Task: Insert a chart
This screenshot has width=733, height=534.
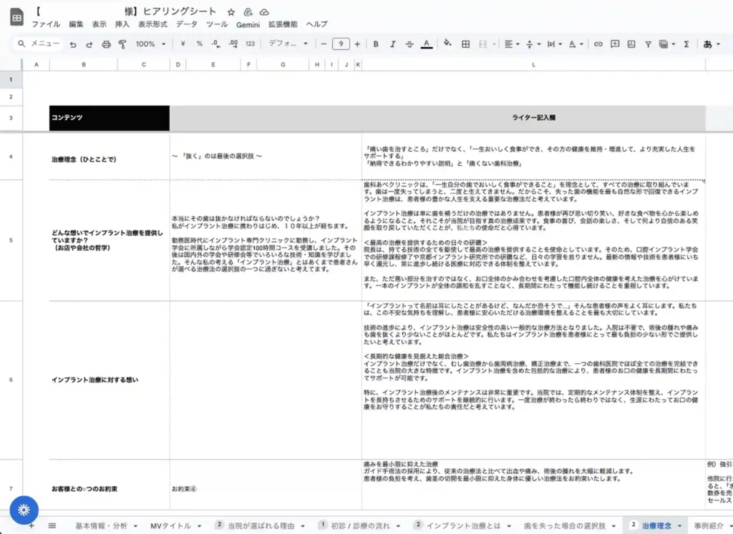Action: (x=631, y=44)
